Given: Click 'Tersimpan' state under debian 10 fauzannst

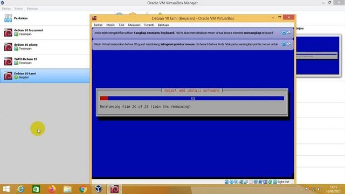Looking at the screenshot, I should pyautogui.click(x=25, y=34).
